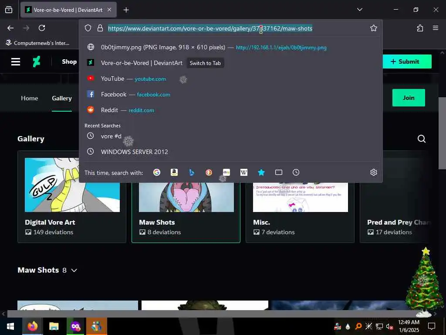Screen dimensions: 446x335
Task: Open clock showing 12:49 AM
Action: point(409,326)
